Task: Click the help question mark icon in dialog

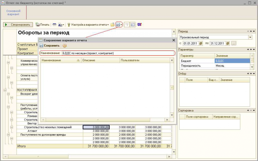Action: pos(64,46)
